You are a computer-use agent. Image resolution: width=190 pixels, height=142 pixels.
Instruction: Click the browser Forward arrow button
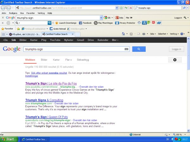8,8
